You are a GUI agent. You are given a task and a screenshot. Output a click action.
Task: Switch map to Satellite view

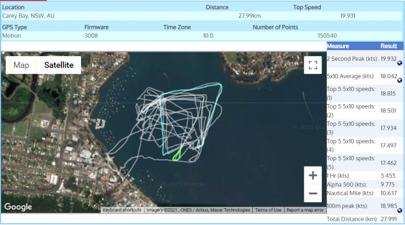coord(58,65)
